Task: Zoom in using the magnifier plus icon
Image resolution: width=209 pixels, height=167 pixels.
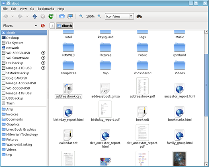Action: [x=99, y=17]
